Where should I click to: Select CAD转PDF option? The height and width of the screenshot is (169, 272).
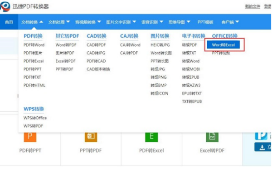click(x=96, y=45)
